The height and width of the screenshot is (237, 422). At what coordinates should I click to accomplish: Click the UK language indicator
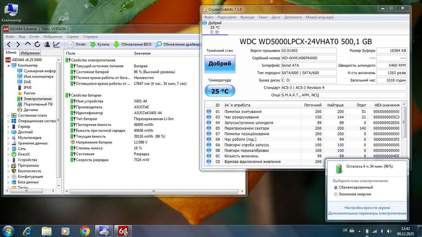click(x=345, y=230)
